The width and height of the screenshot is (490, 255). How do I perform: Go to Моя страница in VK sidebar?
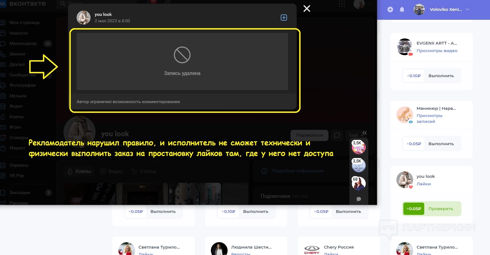pos(25,23)
